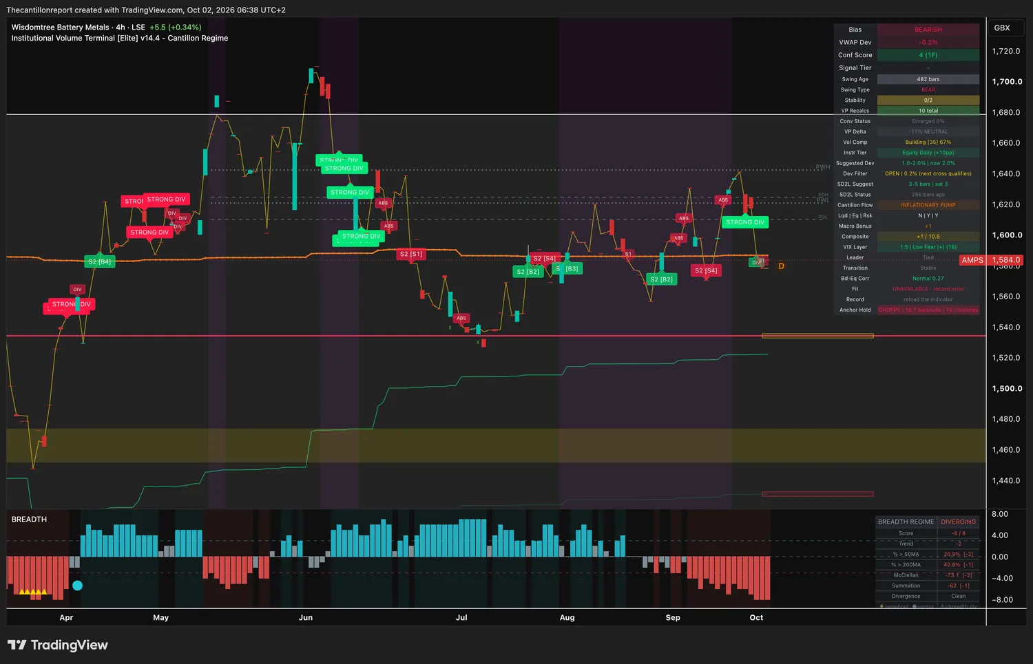The width and height of the screenshot is (1033, 664).
Task: Click the S2 [S4] marker in September
Action: pyautogui.click(x=706, y=270)
